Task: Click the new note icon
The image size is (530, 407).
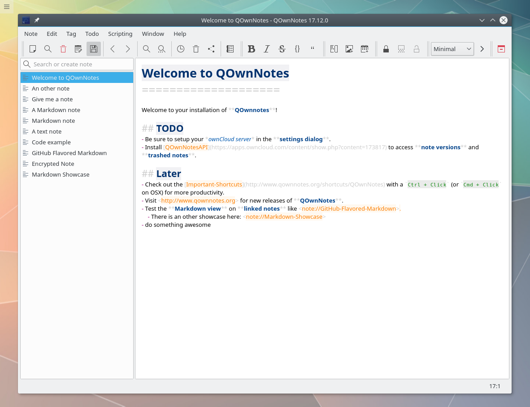Action: click(x=33, y=49)
